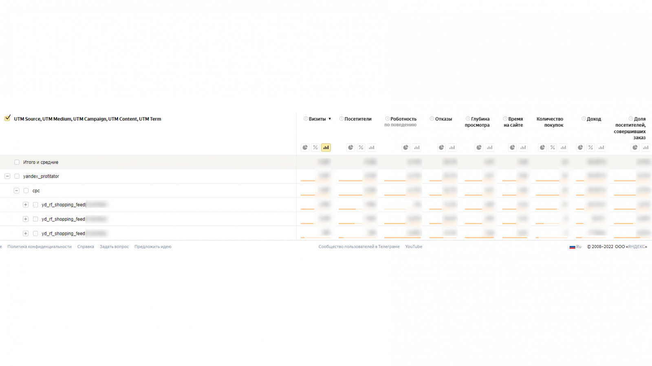Show pie chart for Посетители column
Viewport: 652px width, 366px height.
[350, 147]
